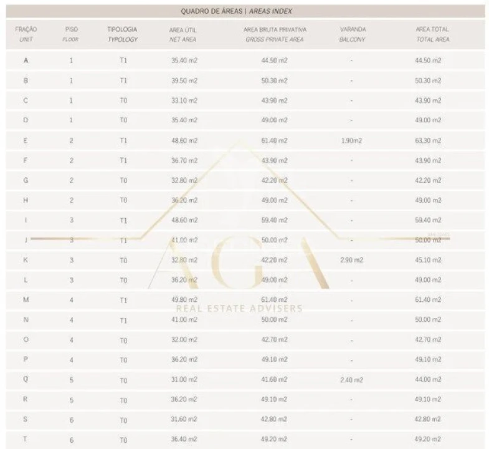Click the 'PISO FLOOR' column header

[x=71, y=34]
